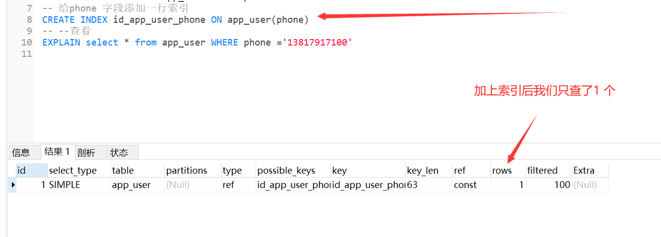Click the rows column header
The image size is (661, 237).
508,170
